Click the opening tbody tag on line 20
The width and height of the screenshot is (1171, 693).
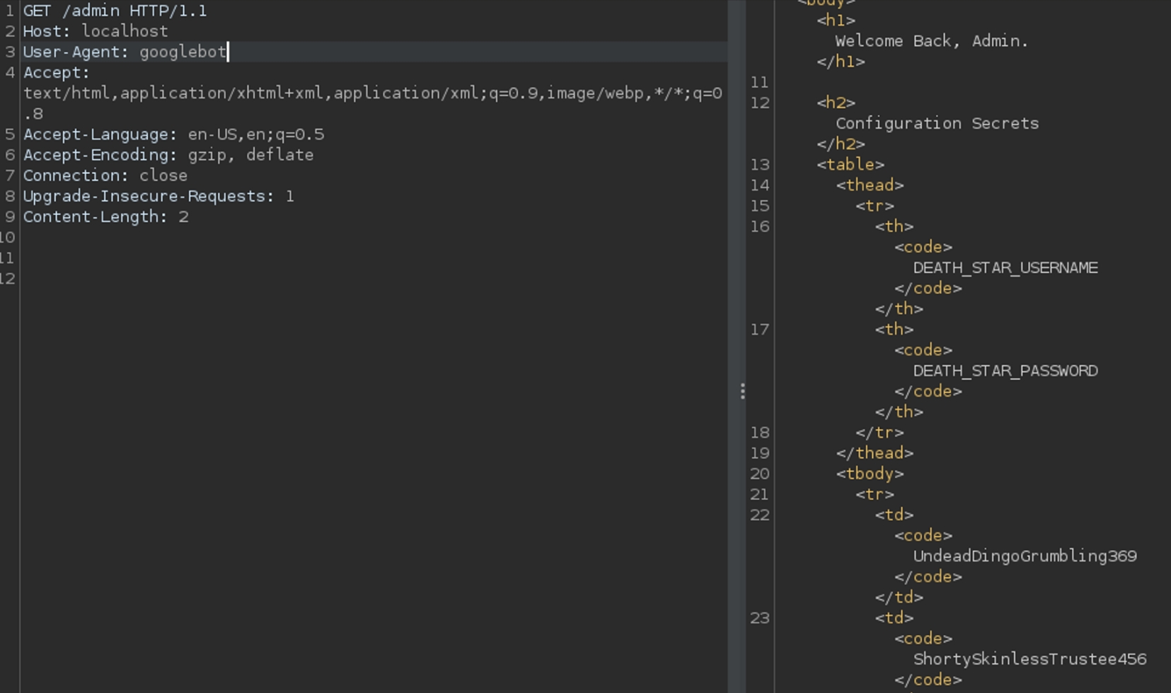coord(870,474)
